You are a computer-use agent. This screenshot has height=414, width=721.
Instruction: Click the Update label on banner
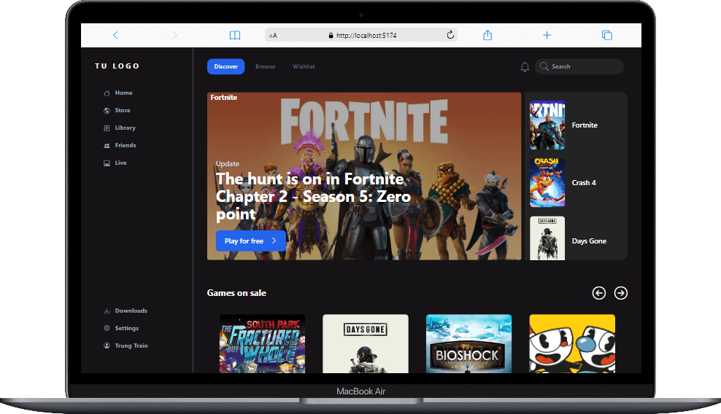tap(228, 163)
